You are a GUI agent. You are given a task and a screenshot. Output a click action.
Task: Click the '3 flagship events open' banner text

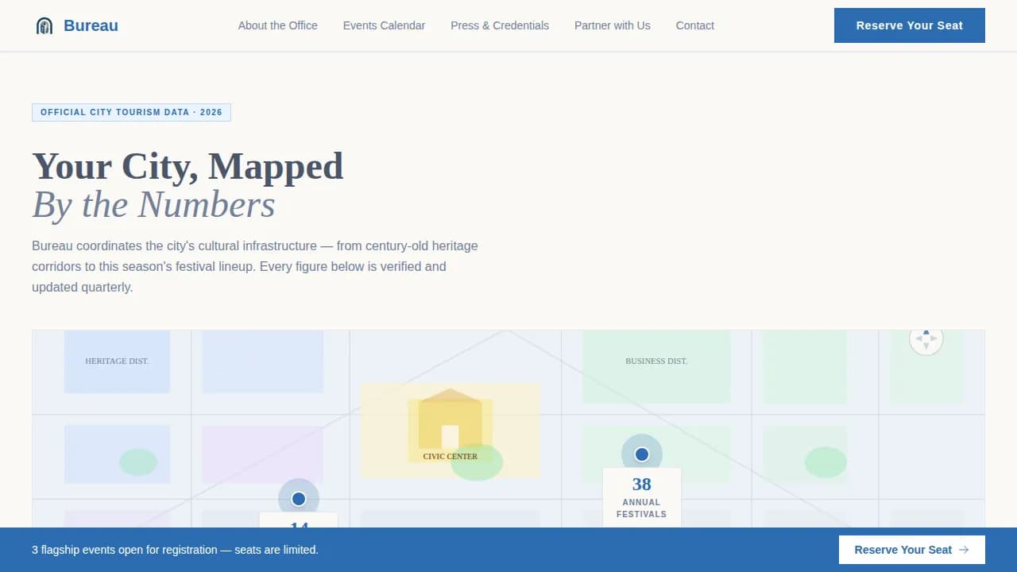pos(175,550)
